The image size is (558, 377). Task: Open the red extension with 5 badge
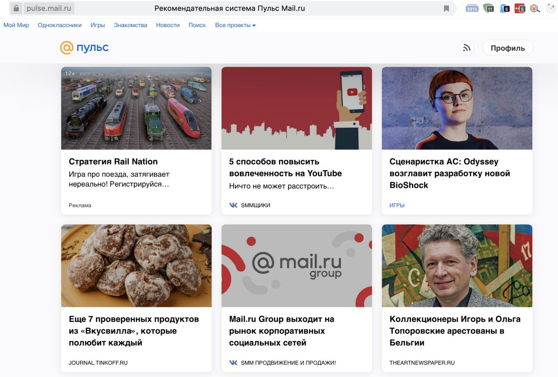point(520,8)
